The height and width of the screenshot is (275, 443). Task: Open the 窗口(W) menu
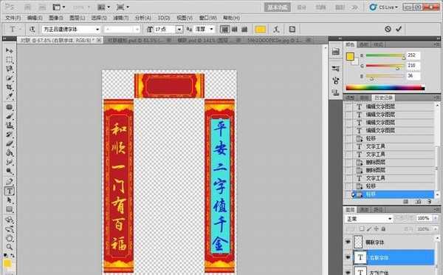207,18
